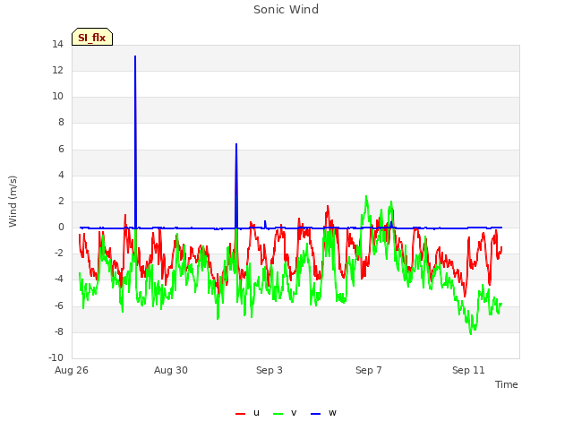Image resolution: width=573 pixels, height=430 pixels.
Task: Click the Aug 30 x-axis label
Action: tap(171, 370)
